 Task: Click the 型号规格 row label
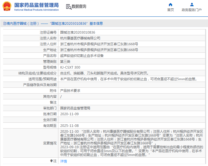click(x=50, y=67)
